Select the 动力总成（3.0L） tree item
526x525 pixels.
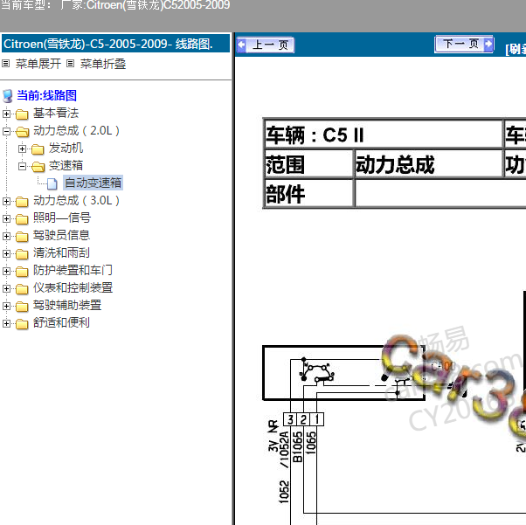pyautogui.click(x=77, y=200)
